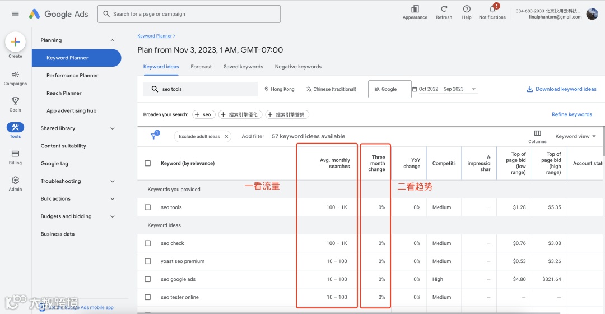Select all keywords header checkbox
Viewport: 605px width, 314px height.
148,163
